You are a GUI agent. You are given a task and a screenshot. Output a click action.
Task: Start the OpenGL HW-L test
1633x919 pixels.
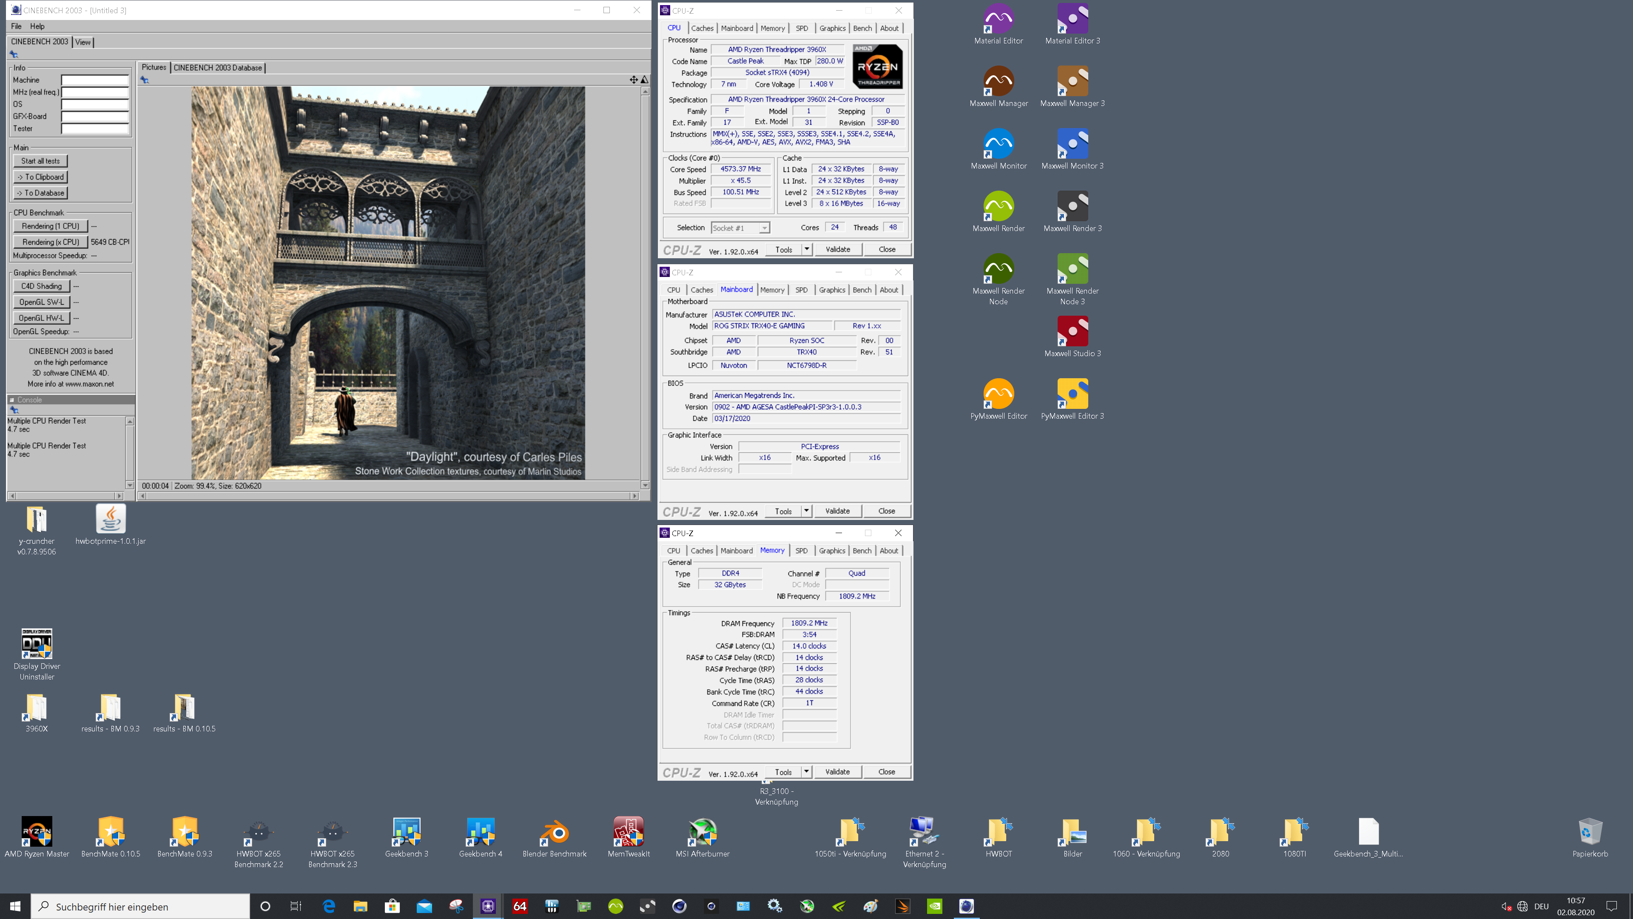click(41, 318)
